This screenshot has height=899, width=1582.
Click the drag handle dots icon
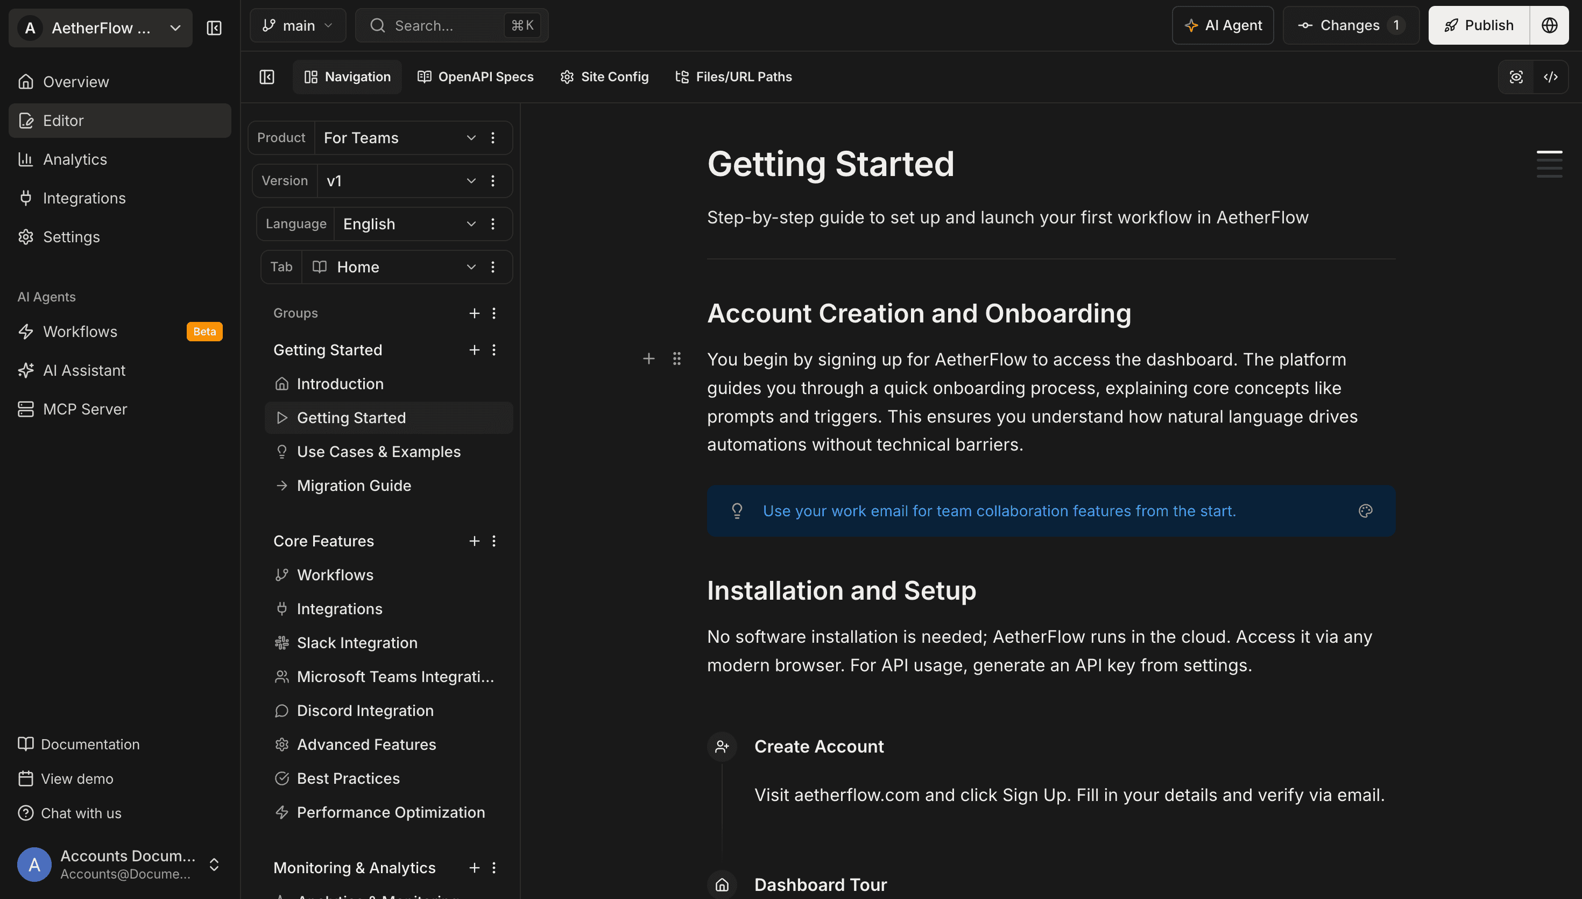pos(677,359)
